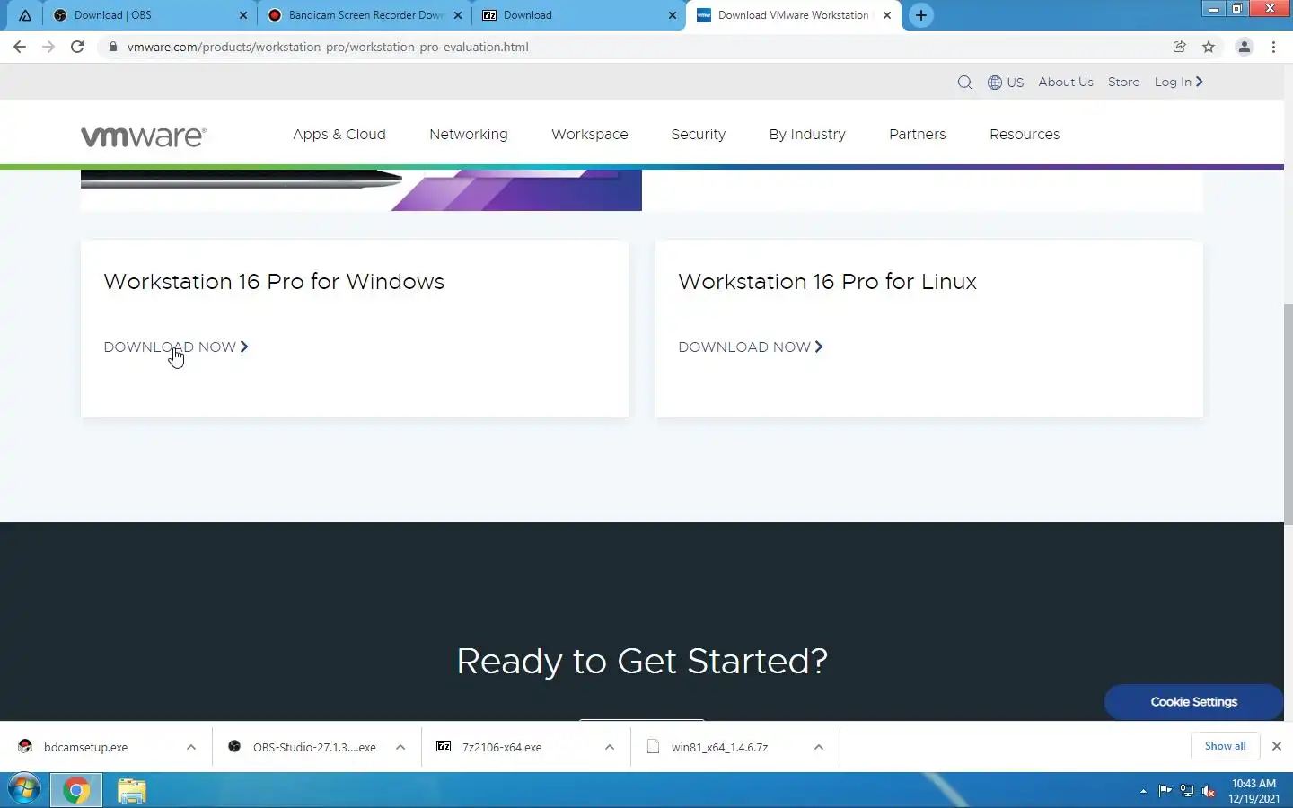Open the Resources menu
This screenshot has height=808, width=1293.
[x=1025, y=135]
